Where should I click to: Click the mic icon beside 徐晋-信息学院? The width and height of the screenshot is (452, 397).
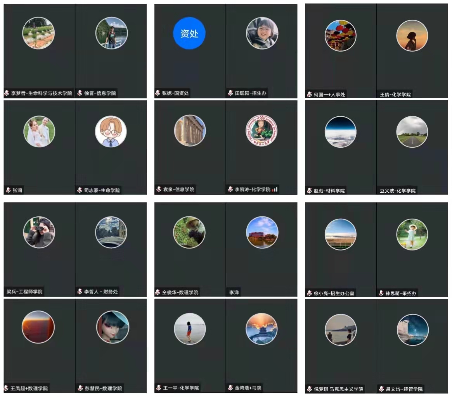coord(80,93)
